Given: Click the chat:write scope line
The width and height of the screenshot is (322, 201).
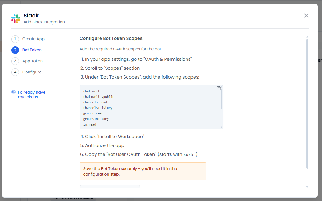Looking at the screenshot, I should pyautogui.click(x=92, y=91).
